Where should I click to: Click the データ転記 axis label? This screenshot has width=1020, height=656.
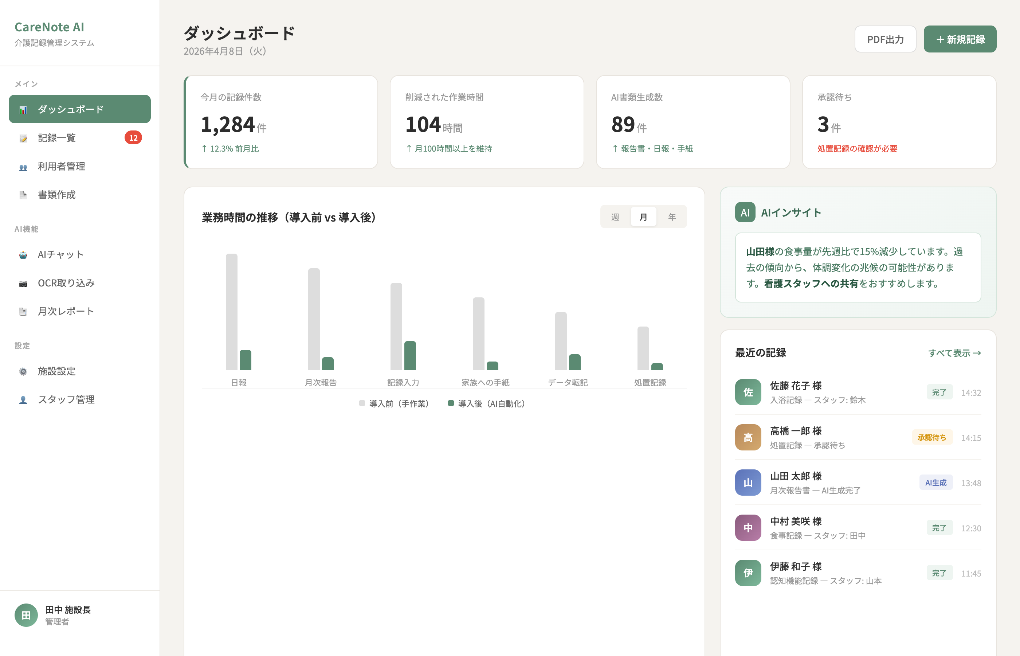568,383
